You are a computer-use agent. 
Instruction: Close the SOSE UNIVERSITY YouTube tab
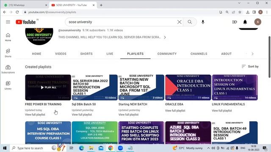tap(94, 5)
